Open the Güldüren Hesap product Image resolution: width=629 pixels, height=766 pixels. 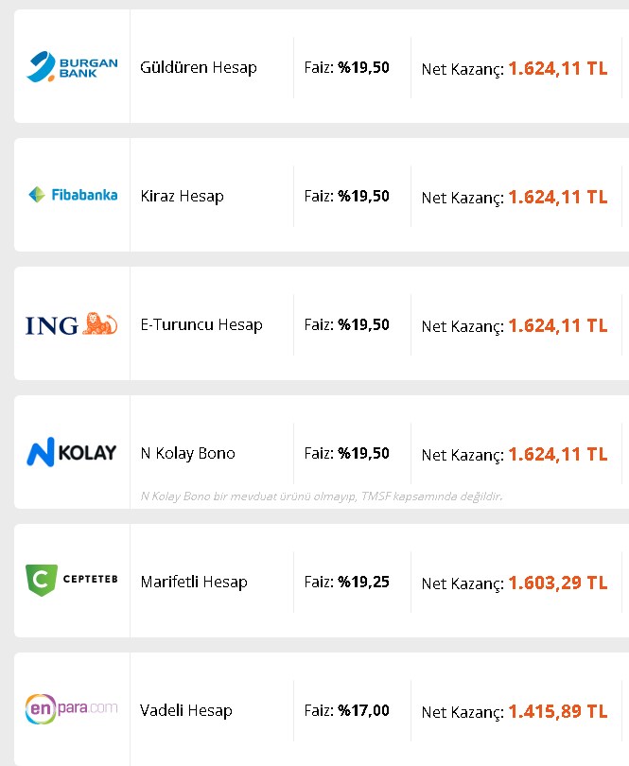(x=199, y=67)
